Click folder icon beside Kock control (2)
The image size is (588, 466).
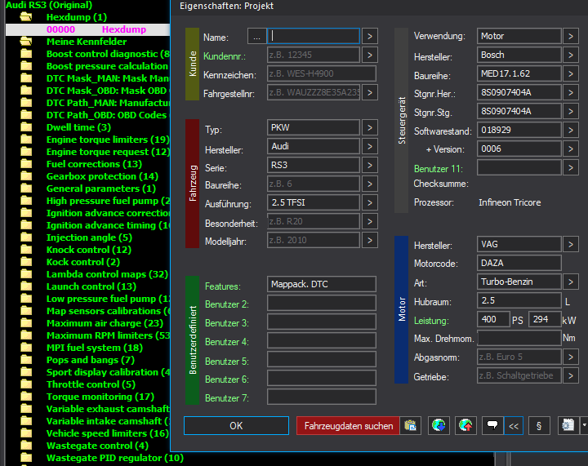tap(26, 262)
